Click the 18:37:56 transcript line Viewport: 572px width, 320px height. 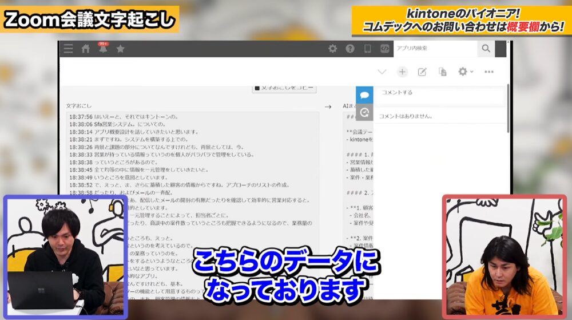[x=124, y=117]
